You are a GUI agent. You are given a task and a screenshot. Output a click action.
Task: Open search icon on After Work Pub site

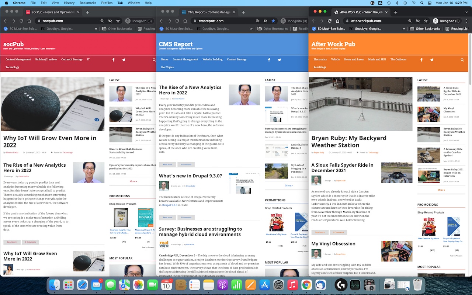click(462, 60)
